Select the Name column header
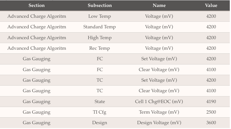Screen dimensions: 231x129 pyautogui.click(x=159, y=5)
